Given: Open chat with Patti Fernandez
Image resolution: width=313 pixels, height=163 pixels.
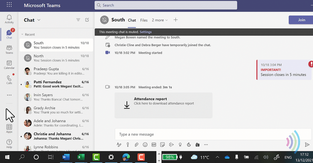Looking at the screenshot, I should (x=56, y=84).
